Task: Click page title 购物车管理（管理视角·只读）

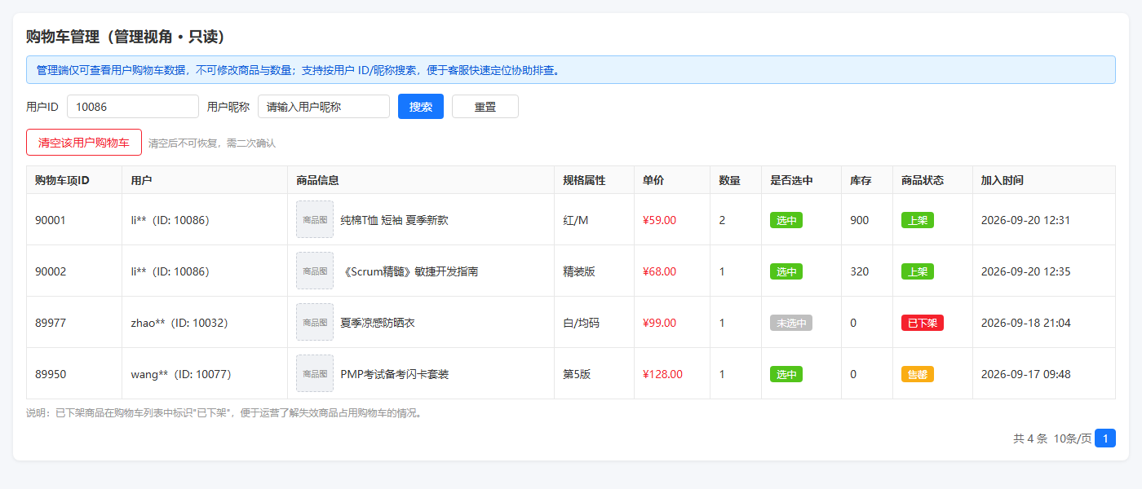Action: coord(126,37)
